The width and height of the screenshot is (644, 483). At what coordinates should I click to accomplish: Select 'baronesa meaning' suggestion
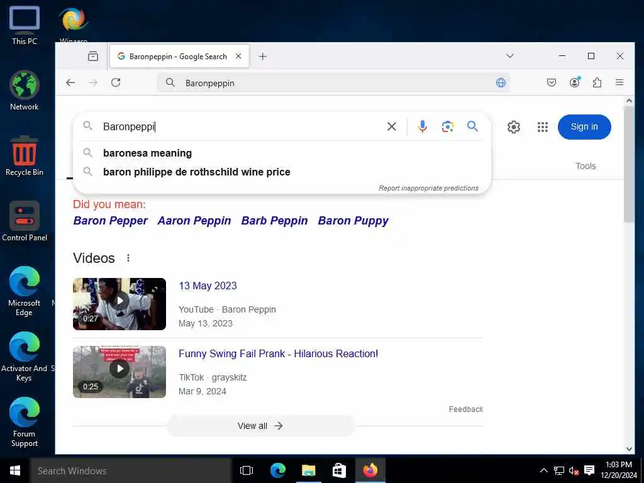pyautogui.click(x=282, y=153)
